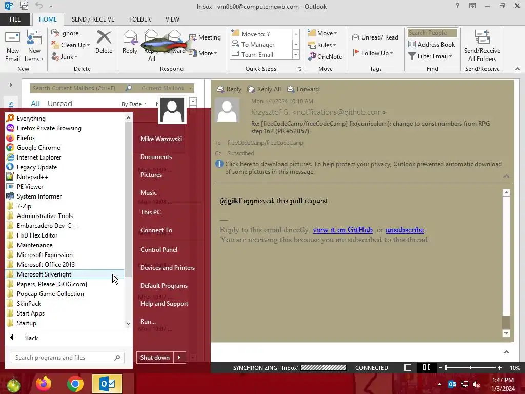This screenshot has height=394, width=525.
Task: Click in the Search People box
Action: coord(432,32)
